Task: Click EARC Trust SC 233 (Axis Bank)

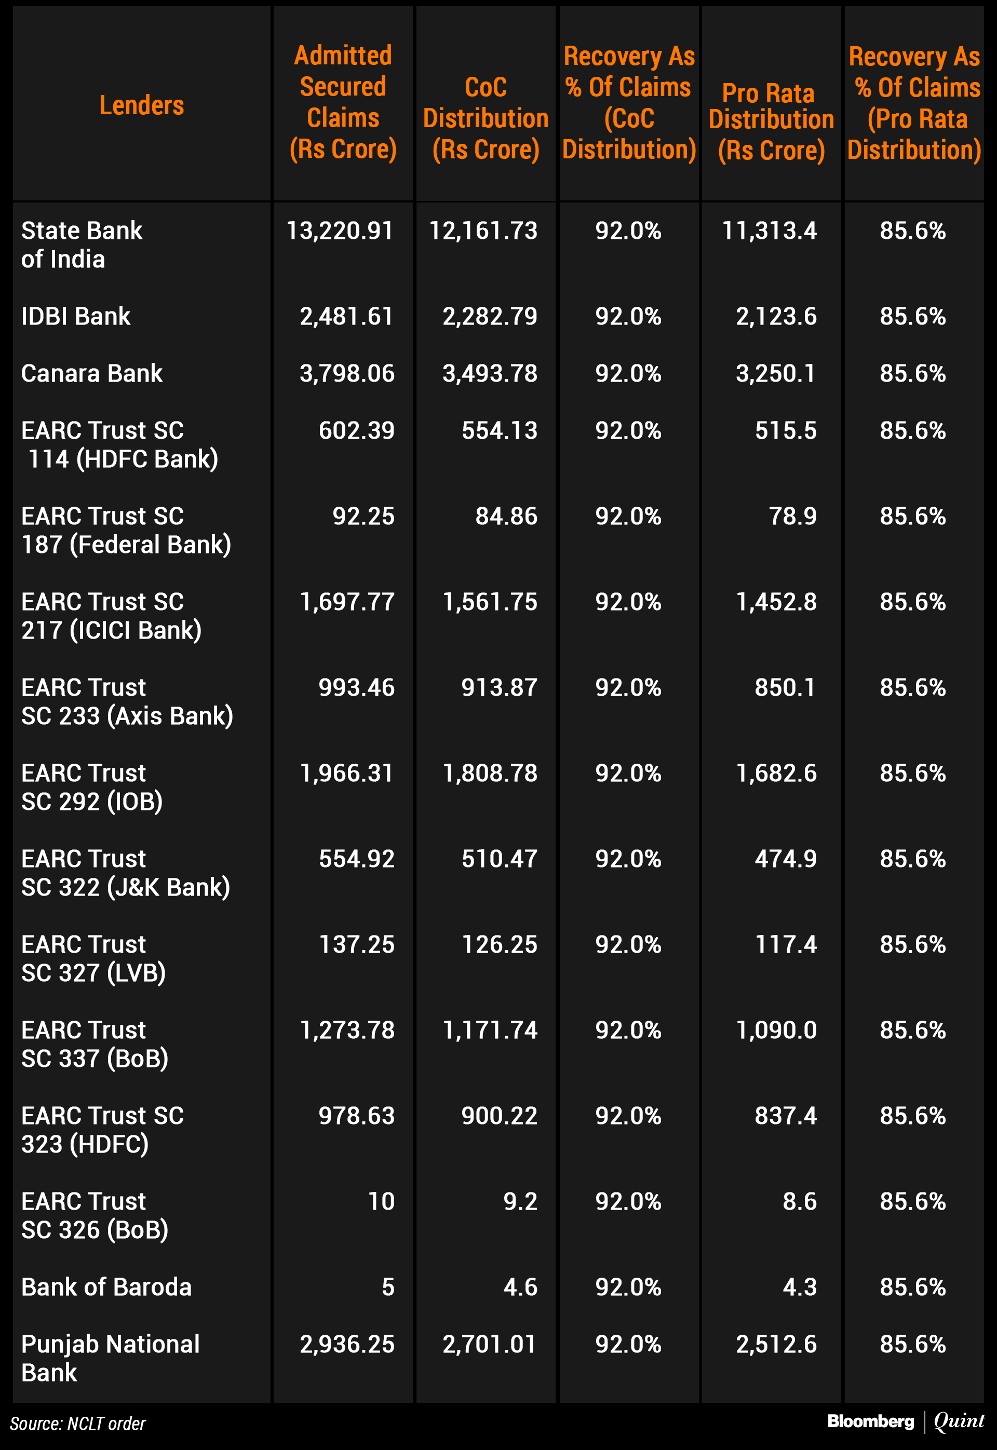Action: (127, 701)
